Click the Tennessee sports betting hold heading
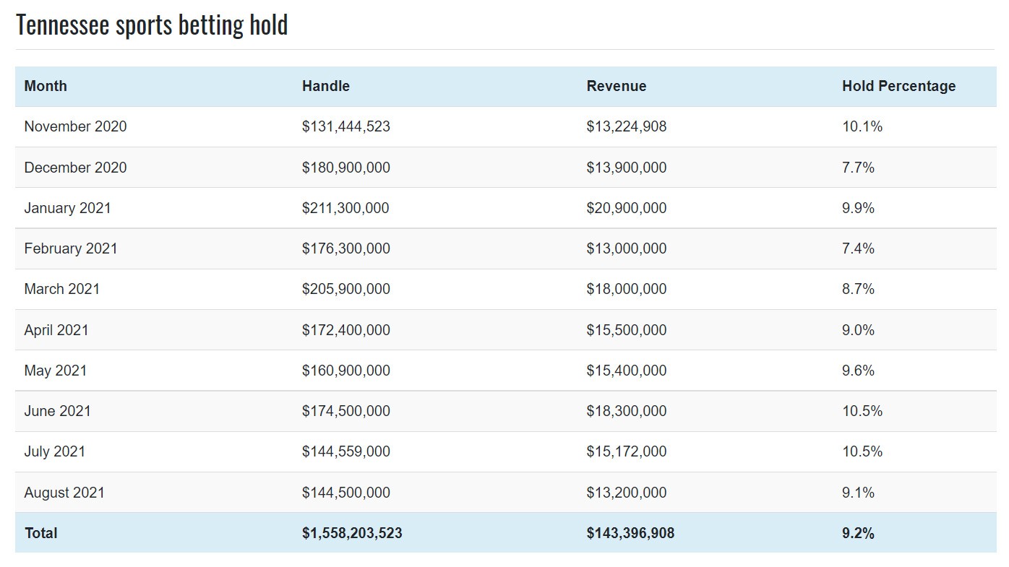 (152, 25)
